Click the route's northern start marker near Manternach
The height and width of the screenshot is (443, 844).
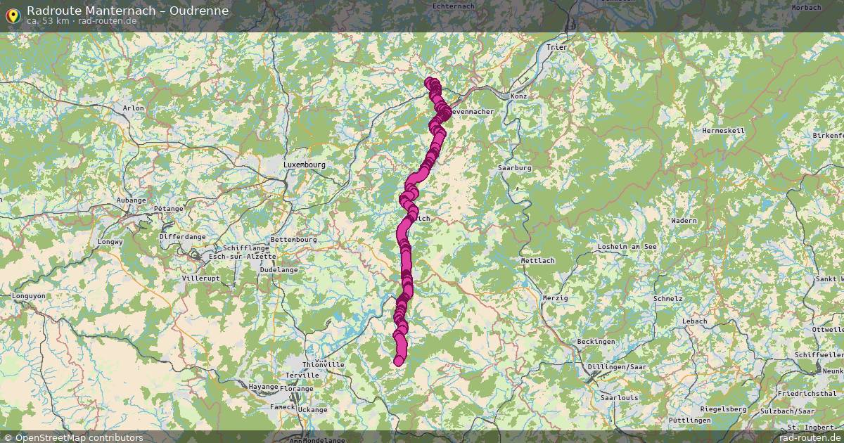point(430,82)
